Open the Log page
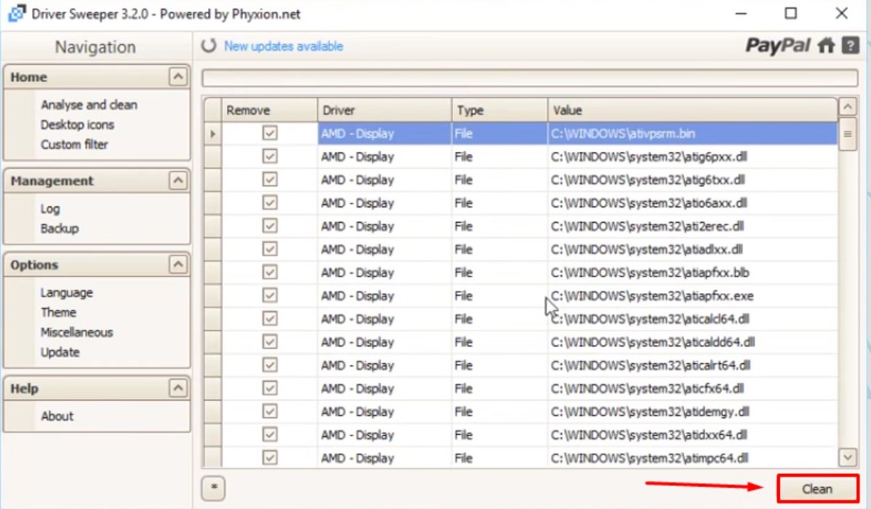The image size is (871, 509). point(50,209)
